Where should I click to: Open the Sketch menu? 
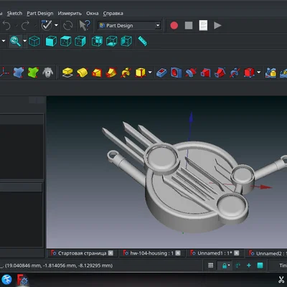coord(14,14)
